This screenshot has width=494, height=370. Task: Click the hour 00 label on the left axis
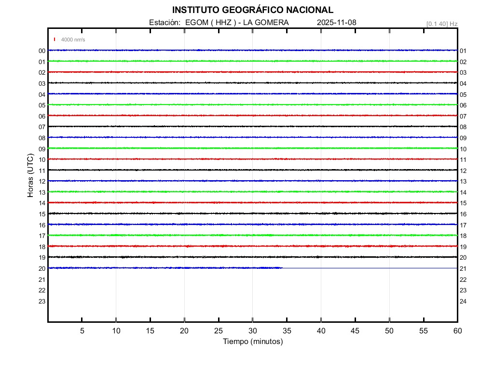42,51
